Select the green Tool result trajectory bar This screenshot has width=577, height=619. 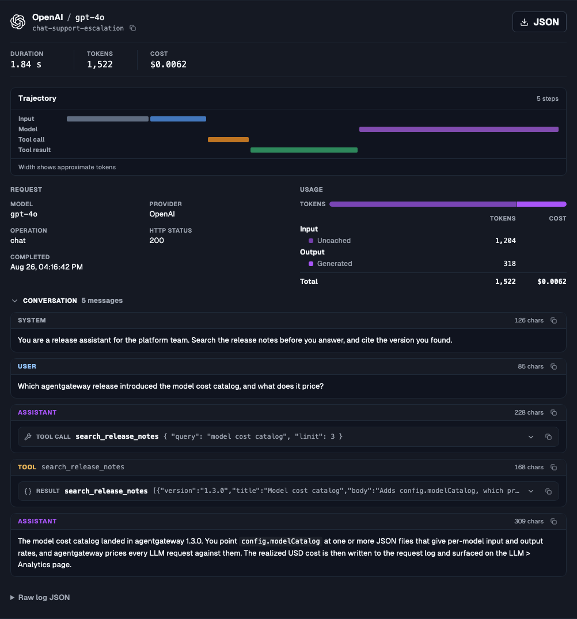click(304, 150)
